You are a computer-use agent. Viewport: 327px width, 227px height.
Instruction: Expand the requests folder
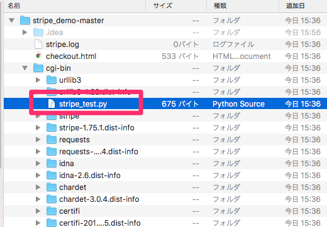click(x=38, y=140)
